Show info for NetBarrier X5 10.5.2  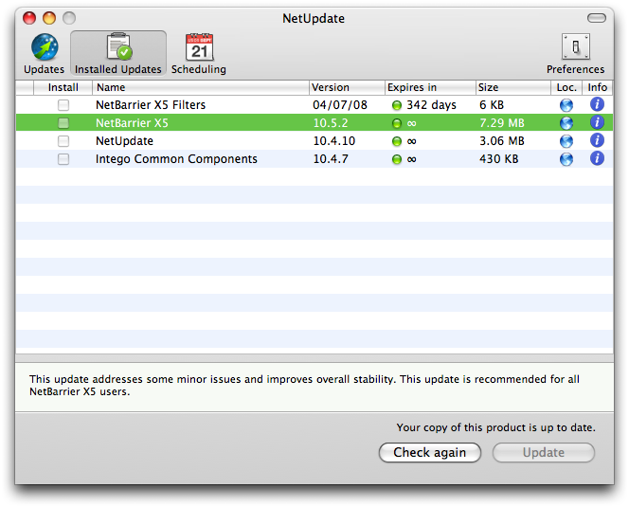[597, 122]
